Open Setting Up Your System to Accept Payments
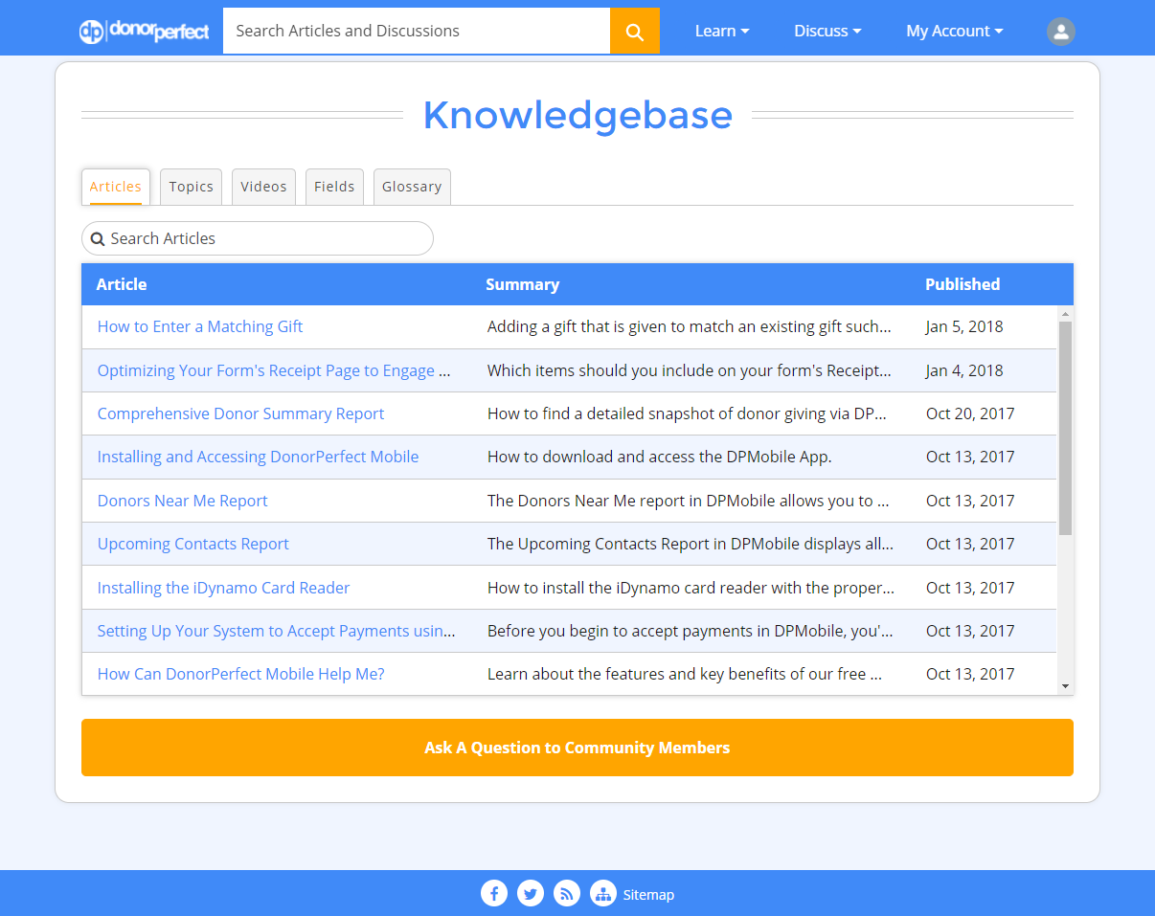 (277, 631)
